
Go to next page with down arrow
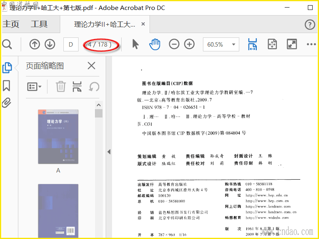coord(50,44)
